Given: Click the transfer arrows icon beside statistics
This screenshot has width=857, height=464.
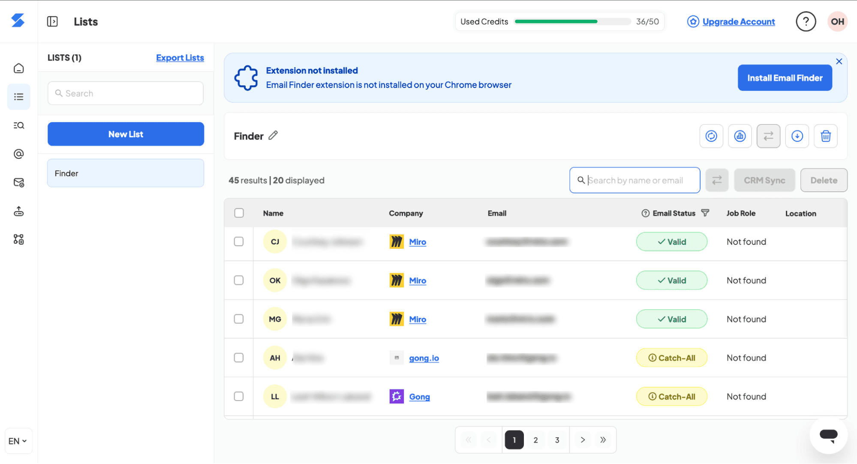Looking at the screenshot, I should [x=768, y=136].
